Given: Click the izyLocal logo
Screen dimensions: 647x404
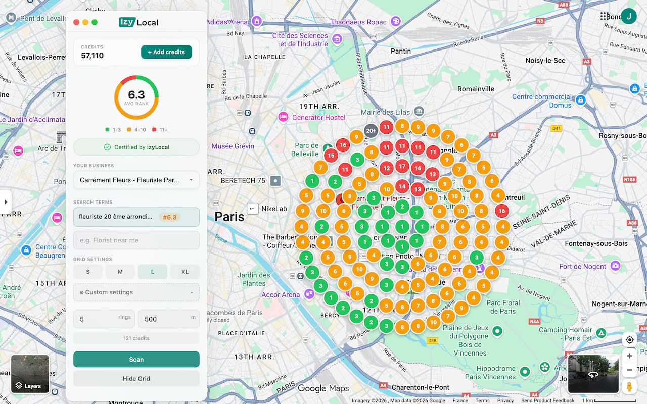Looking at the screenshot, I should pyautogui.click(x=138, y=22).
